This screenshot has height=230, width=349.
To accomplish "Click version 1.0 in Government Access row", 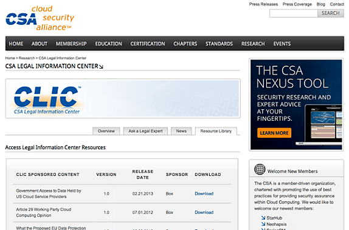I will [x=106, y=194].
